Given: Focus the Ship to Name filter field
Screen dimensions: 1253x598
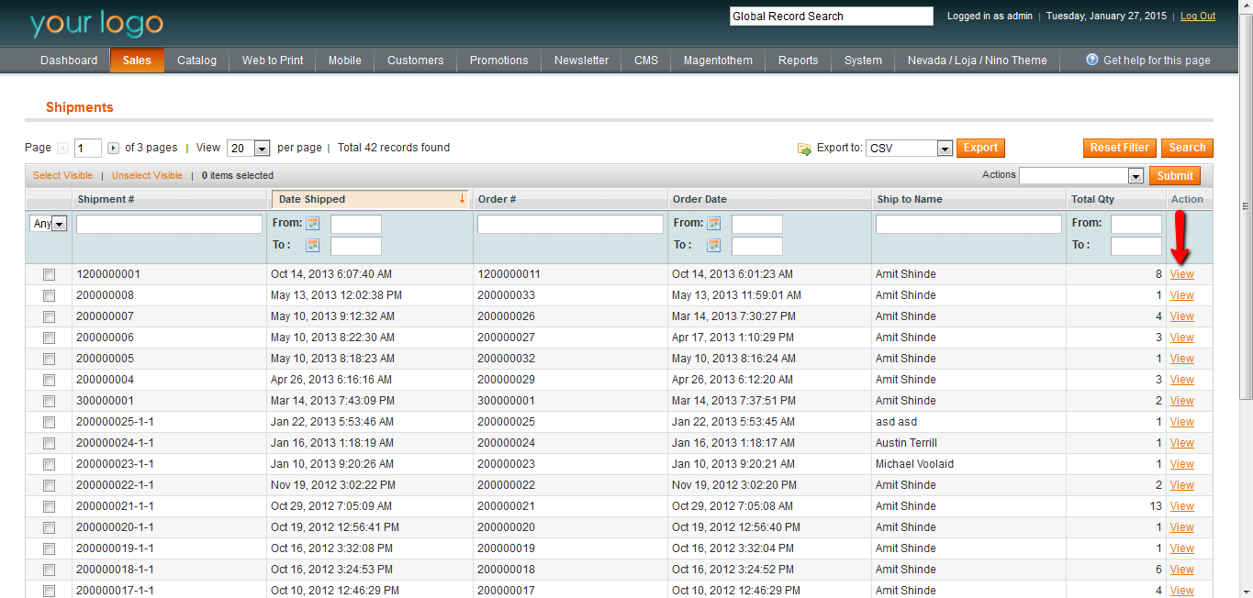Looking at the screenshot, I should click(968, 224).
